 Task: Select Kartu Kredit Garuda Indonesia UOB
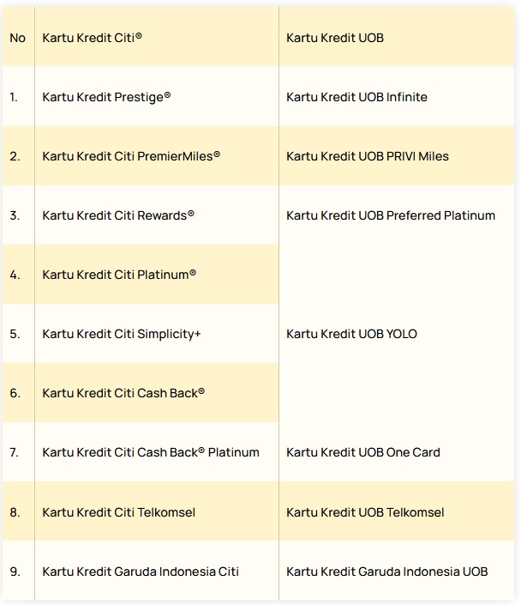coord(387,572)
